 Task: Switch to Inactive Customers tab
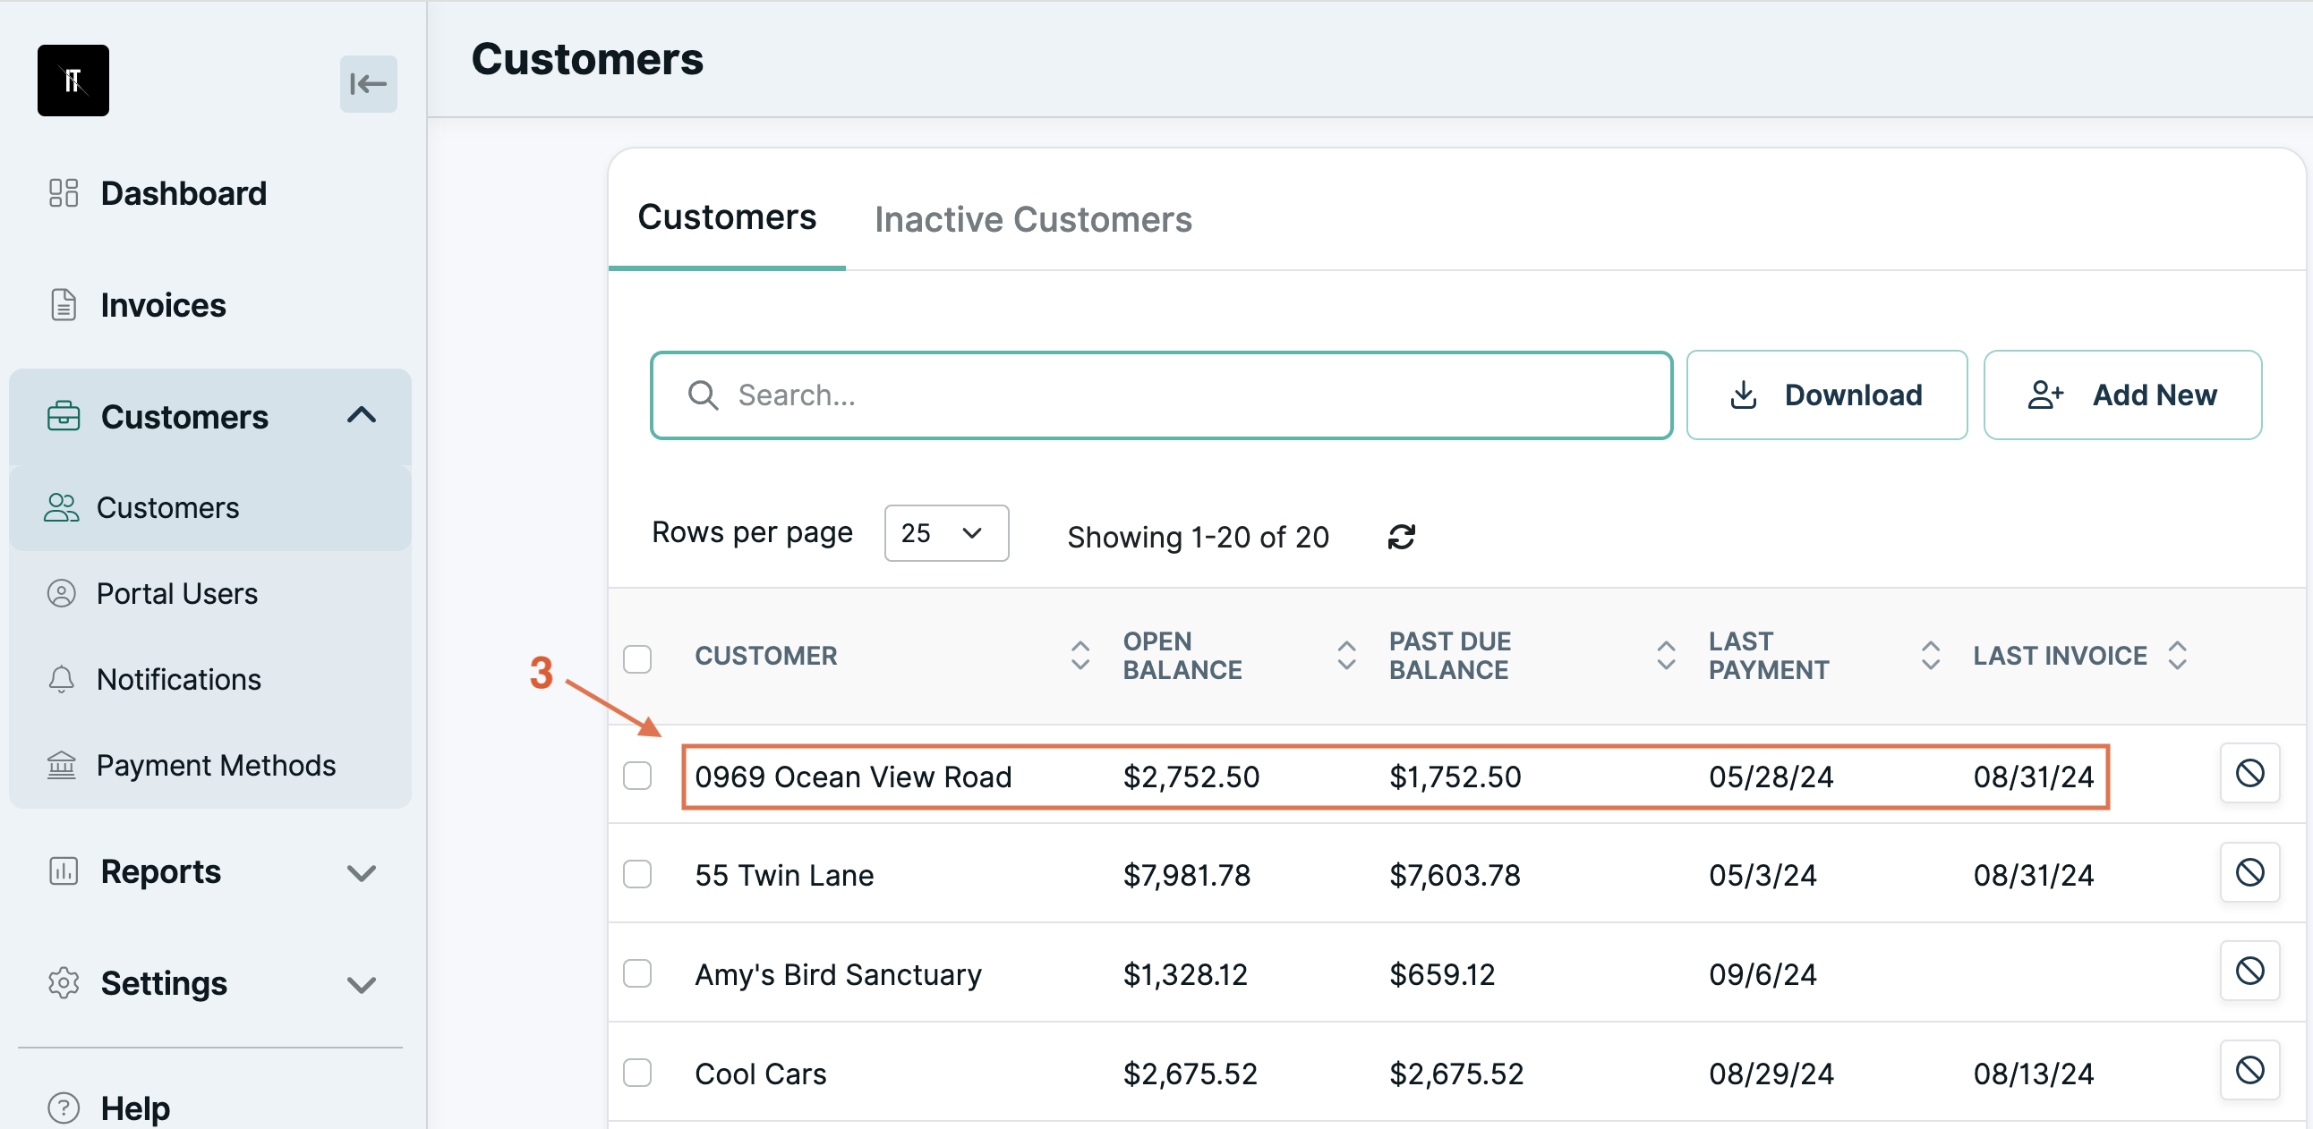point(1033,219)
